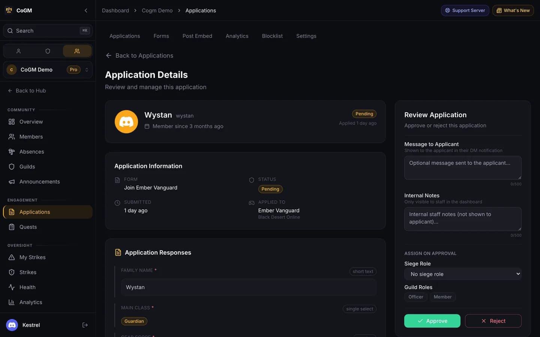Select the shield view icon in sidebar switcher

48,51
